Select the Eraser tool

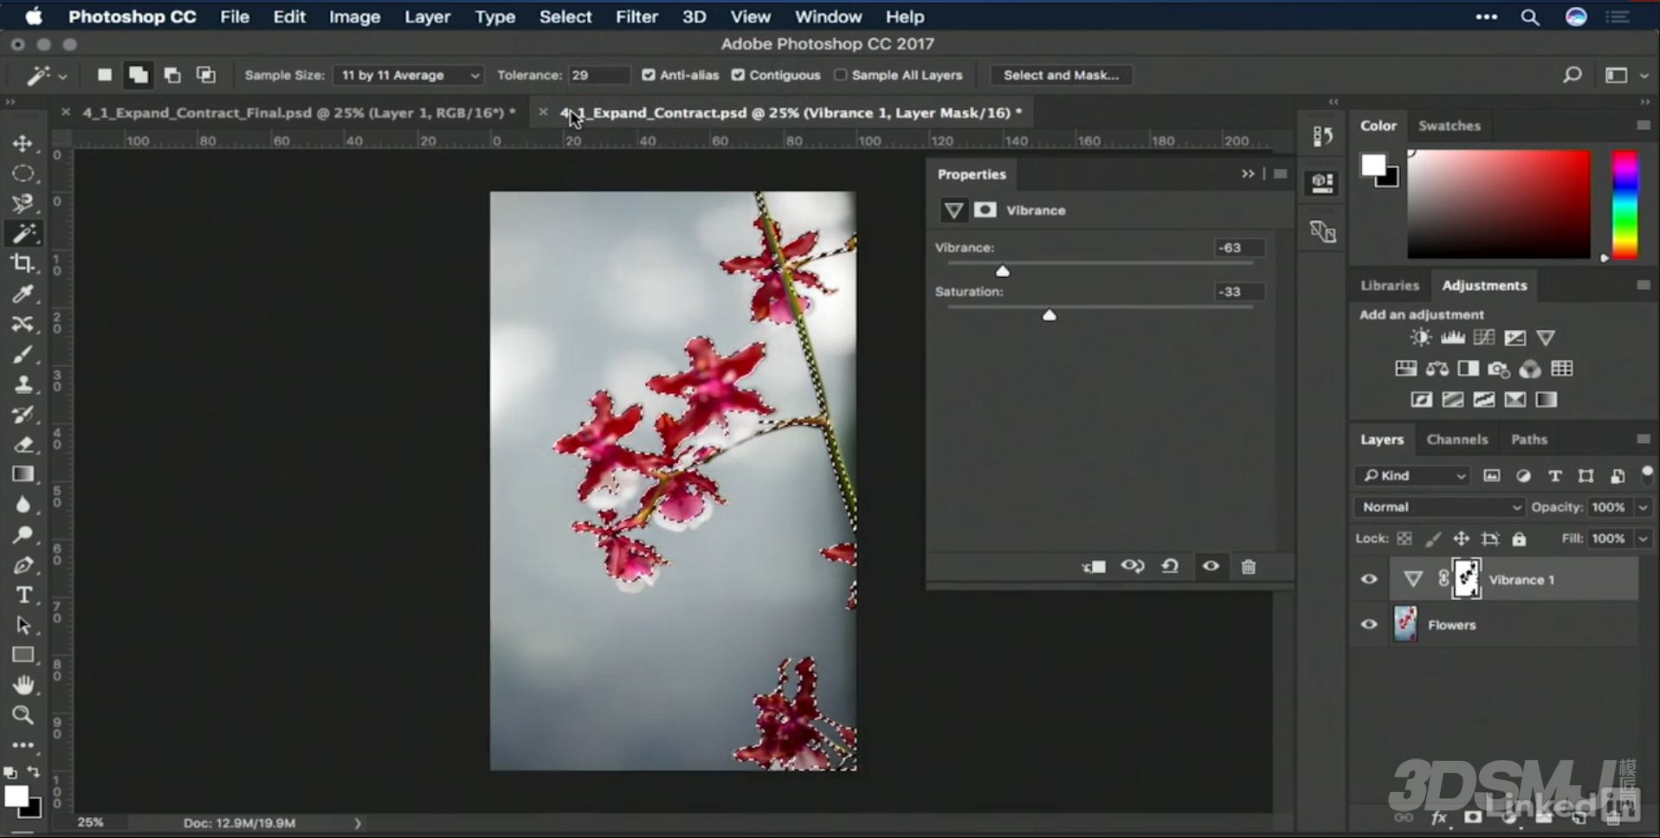tap(23, 445)
